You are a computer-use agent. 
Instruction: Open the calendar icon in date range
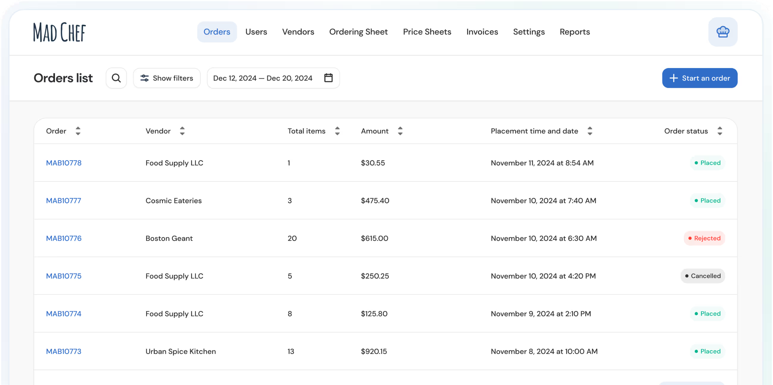[x=328, y=78]
